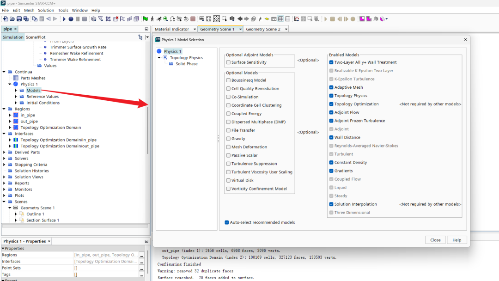499x281 pixels.
Task: Click the Initialize Solution blue circle icon
Action: tap(71, 19)
